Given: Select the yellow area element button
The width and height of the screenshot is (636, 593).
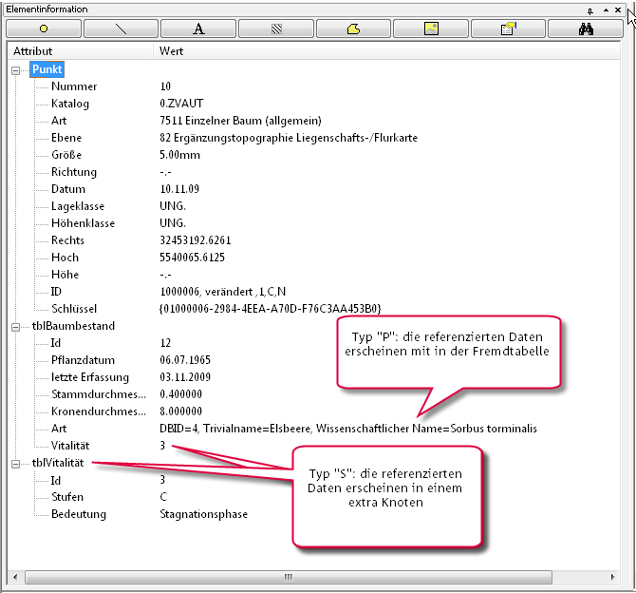Looking at the screenshot, I should 353,29.
